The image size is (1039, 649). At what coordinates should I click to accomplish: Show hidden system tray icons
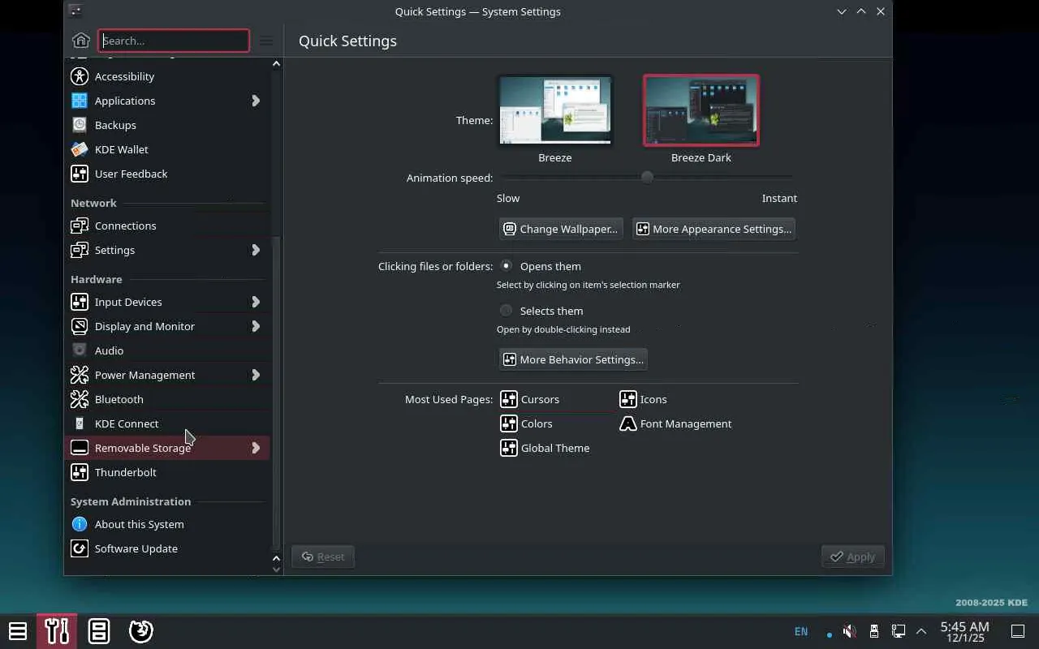[921, 631]
